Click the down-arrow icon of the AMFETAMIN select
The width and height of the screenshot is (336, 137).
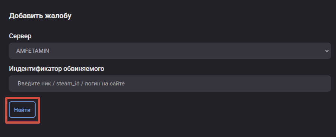click(327, 51)
